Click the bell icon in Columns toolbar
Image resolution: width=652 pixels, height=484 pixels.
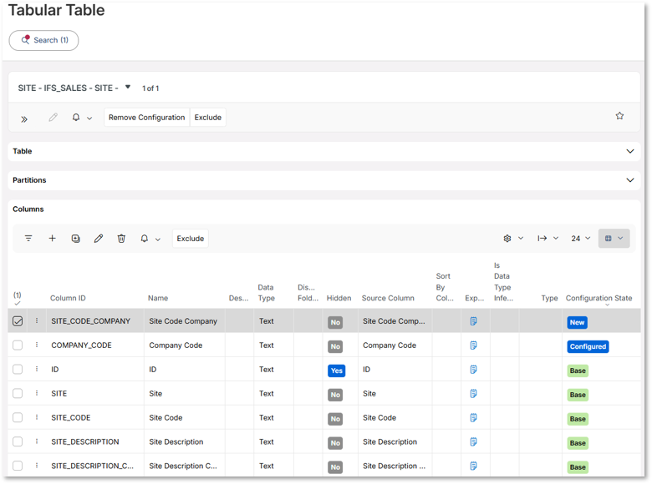click(145, 239)
